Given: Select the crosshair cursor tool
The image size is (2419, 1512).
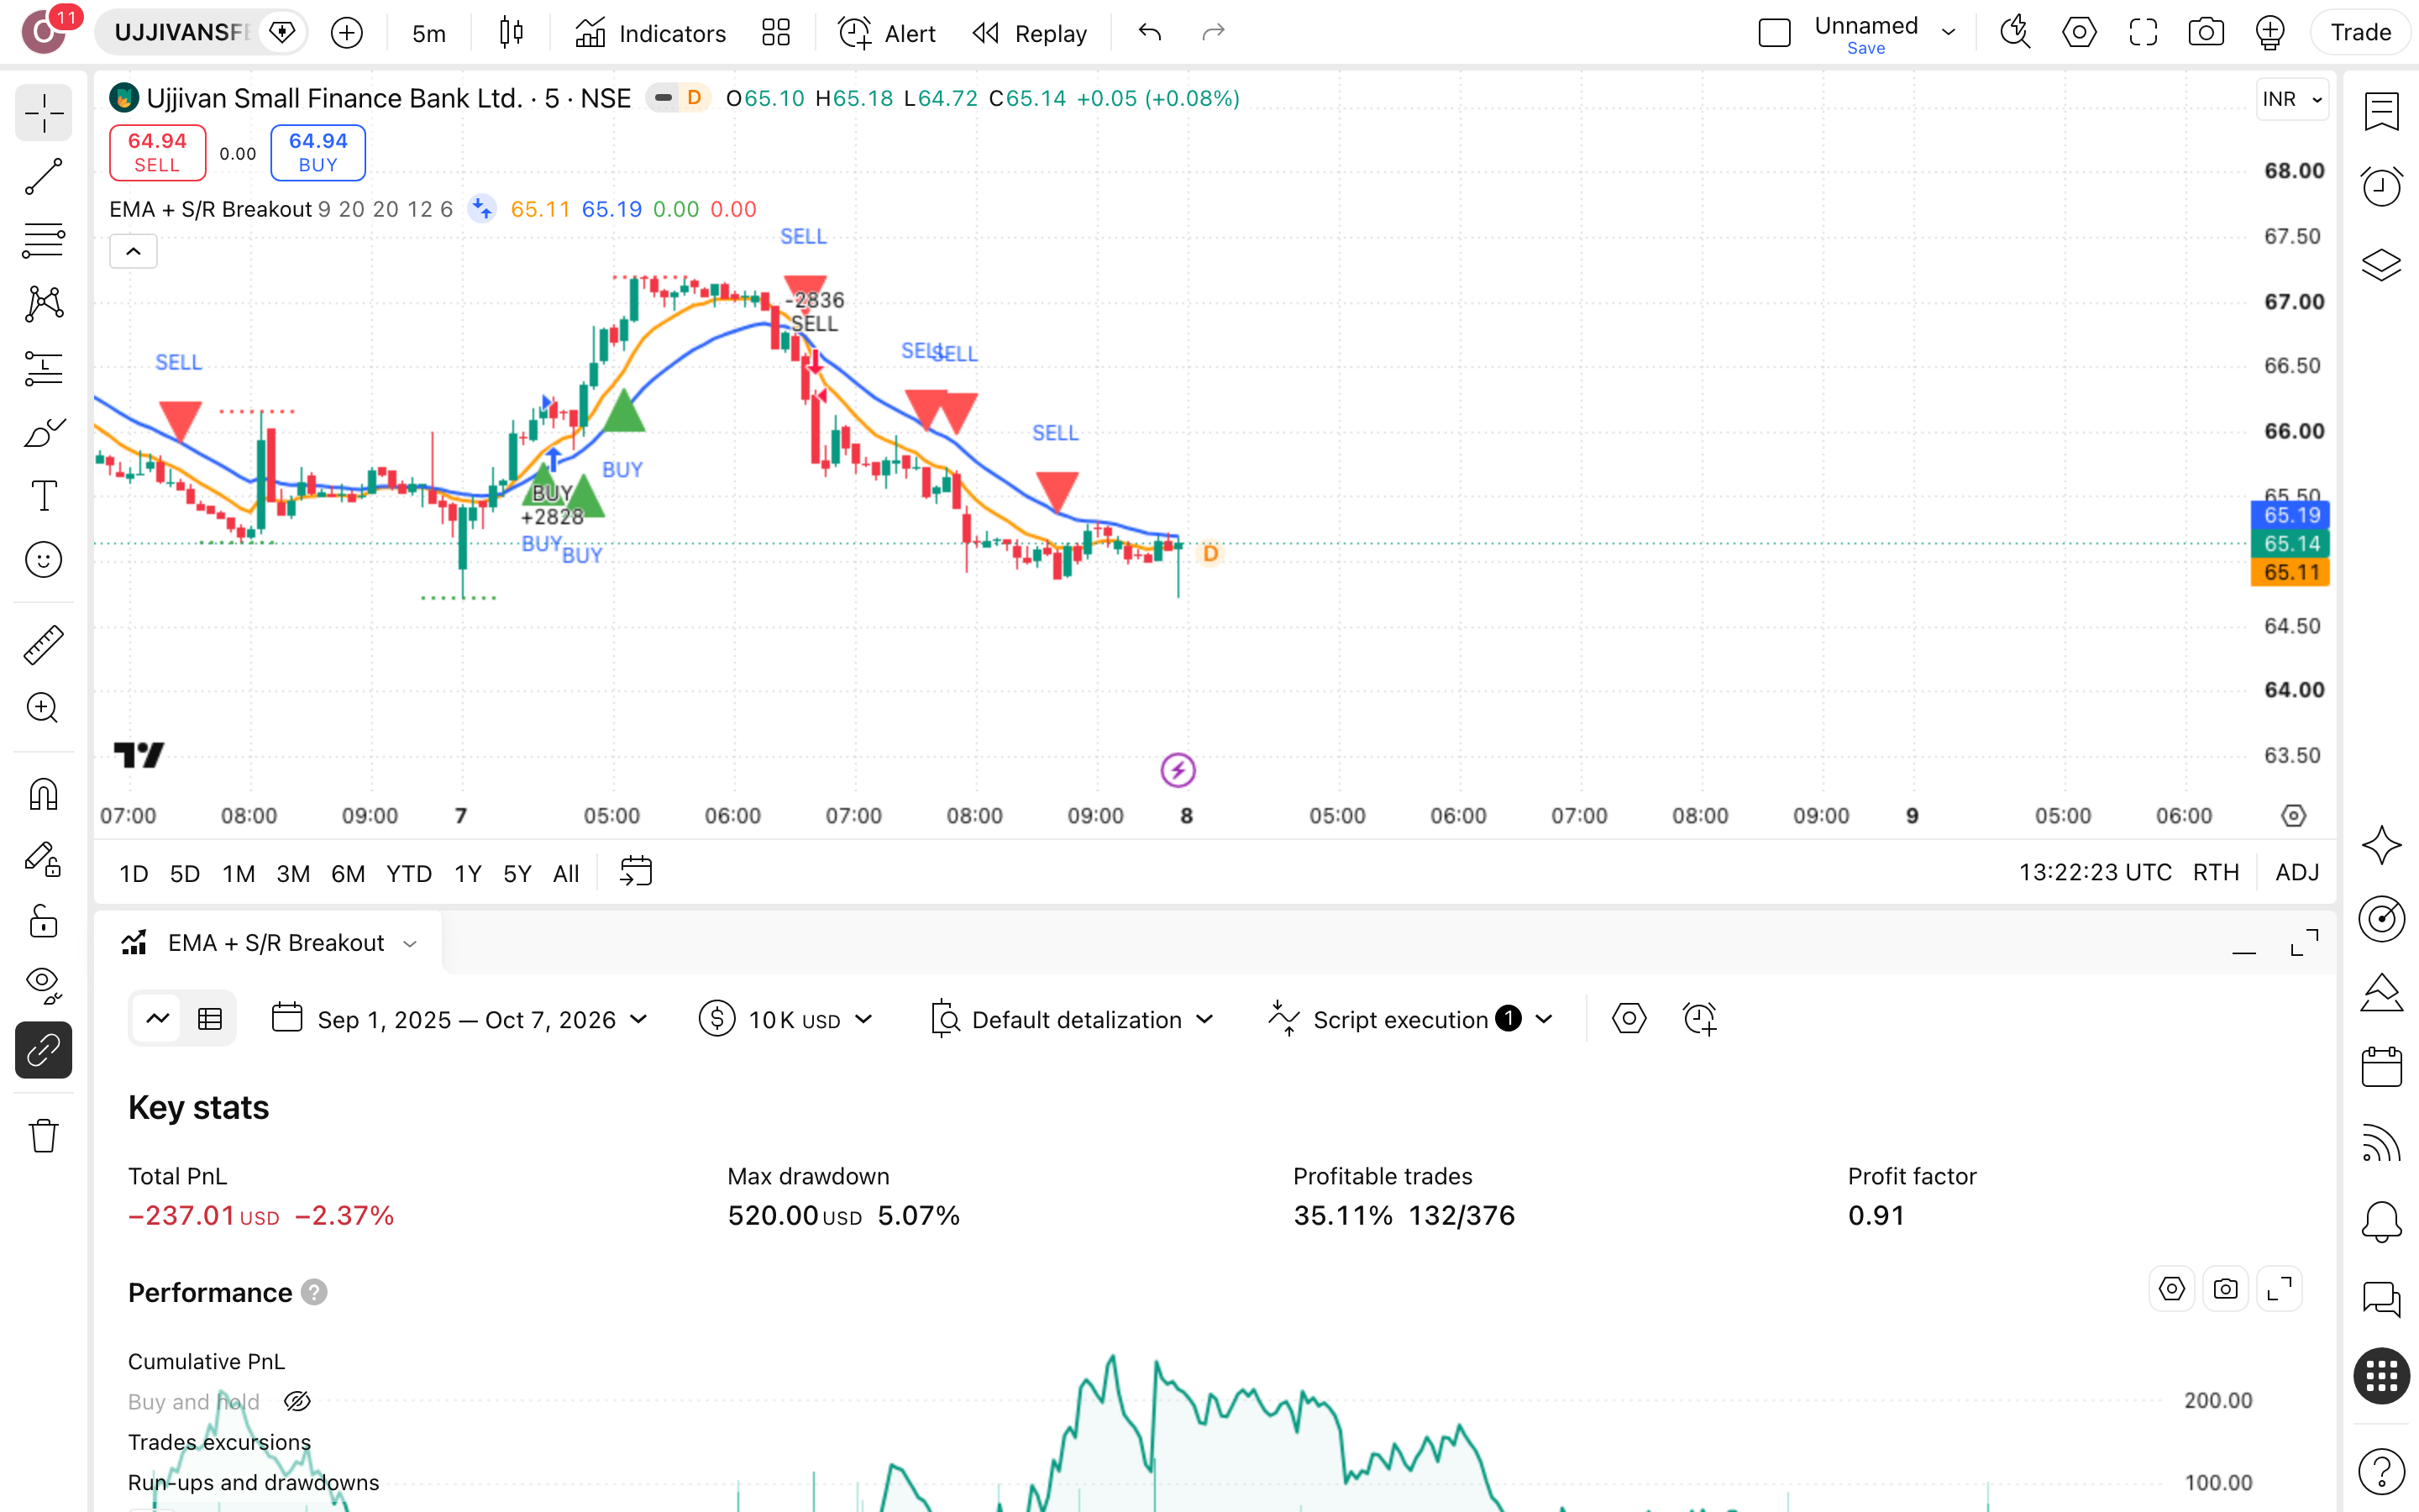Looking at the screenshot, I should tap(43, 114).
